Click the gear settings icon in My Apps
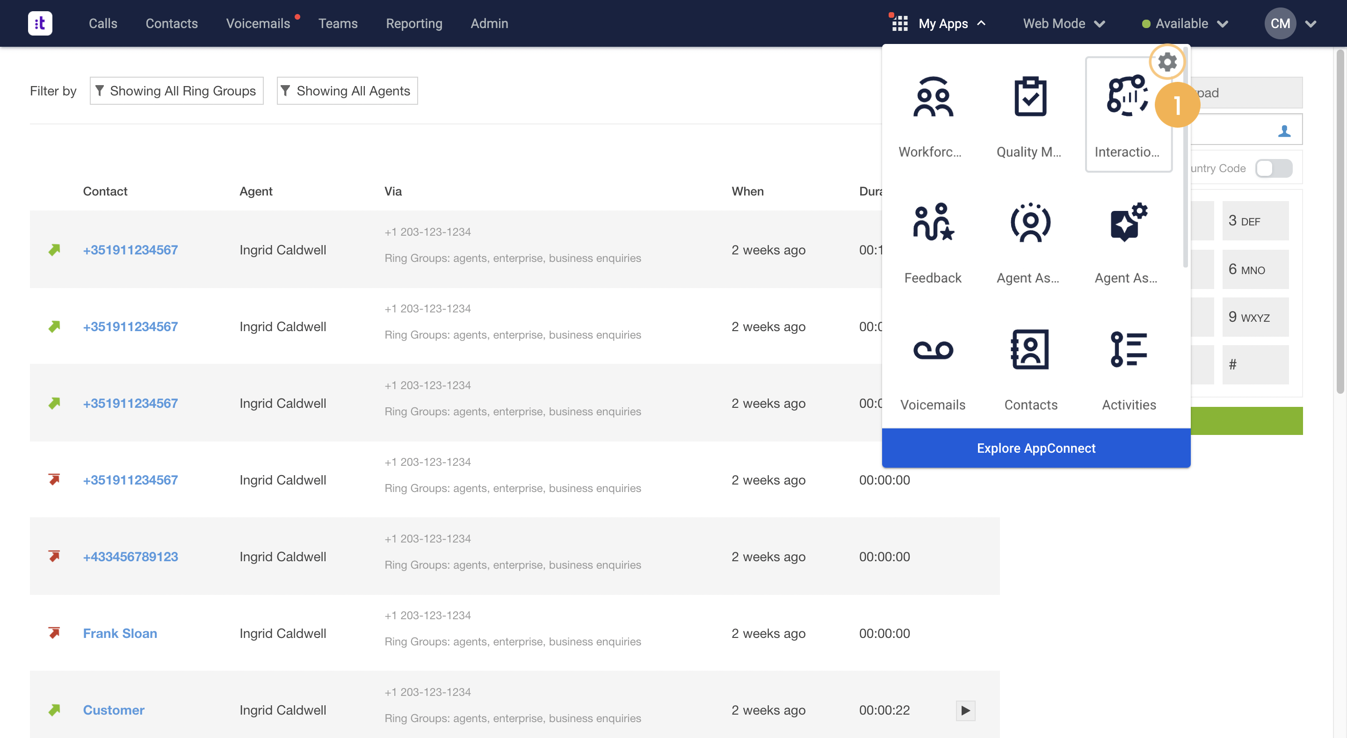This screenshot has width=1347, height=738. [x=1167, y=62]
